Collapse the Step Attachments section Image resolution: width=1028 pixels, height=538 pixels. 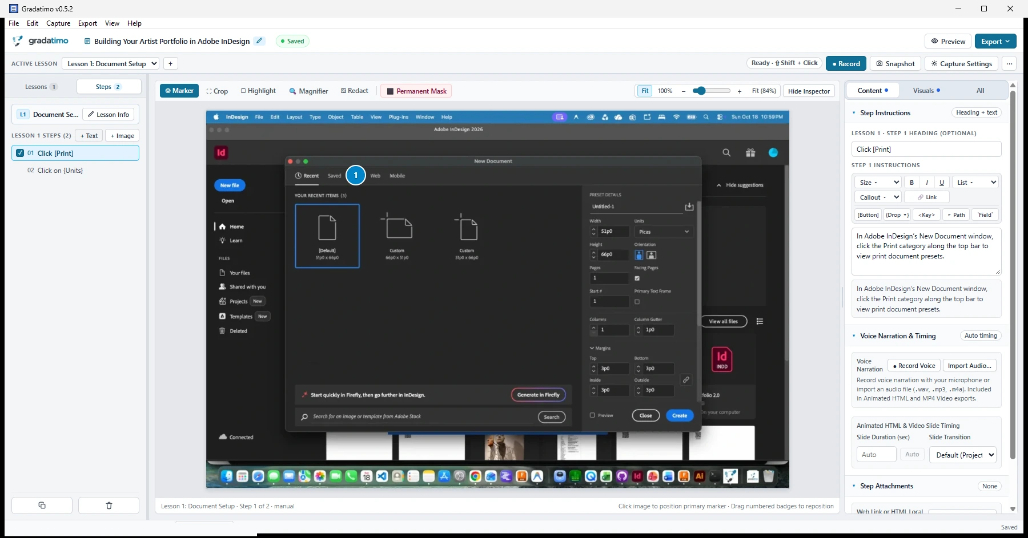(x=854, y=486)
